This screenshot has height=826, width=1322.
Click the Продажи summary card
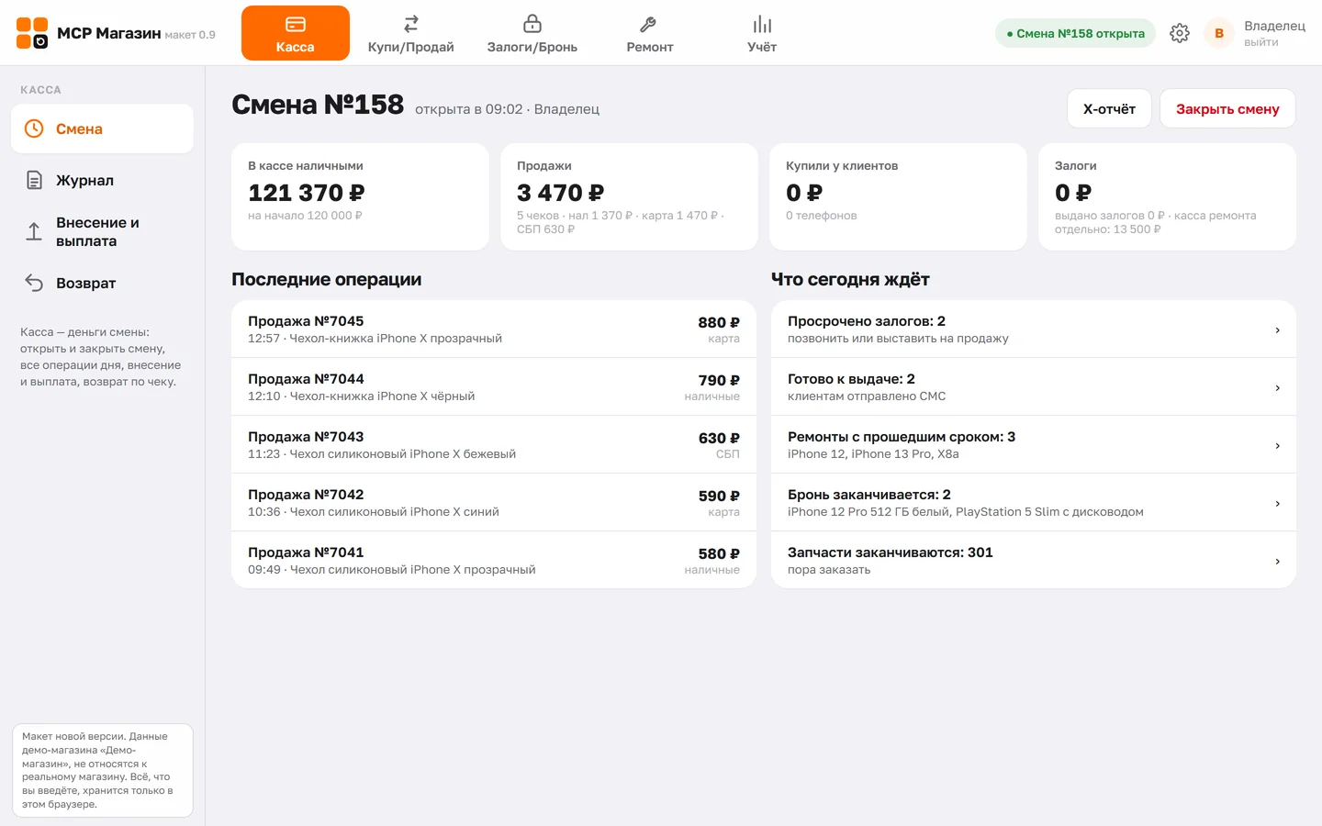tap(629, 196)
